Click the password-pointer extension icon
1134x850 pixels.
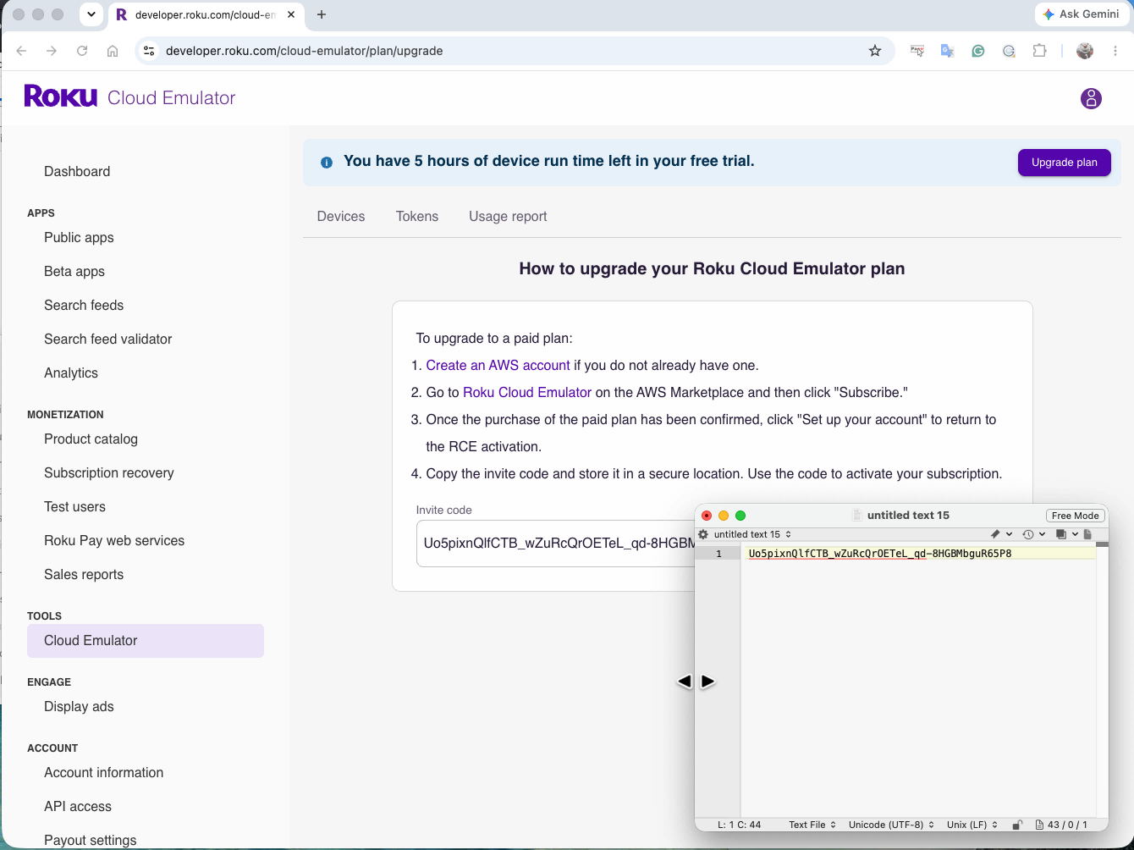click(x=917, y=51)
